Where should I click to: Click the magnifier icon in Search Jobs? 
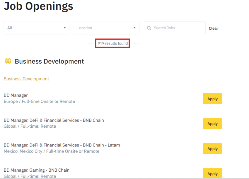tap(149, 28)
